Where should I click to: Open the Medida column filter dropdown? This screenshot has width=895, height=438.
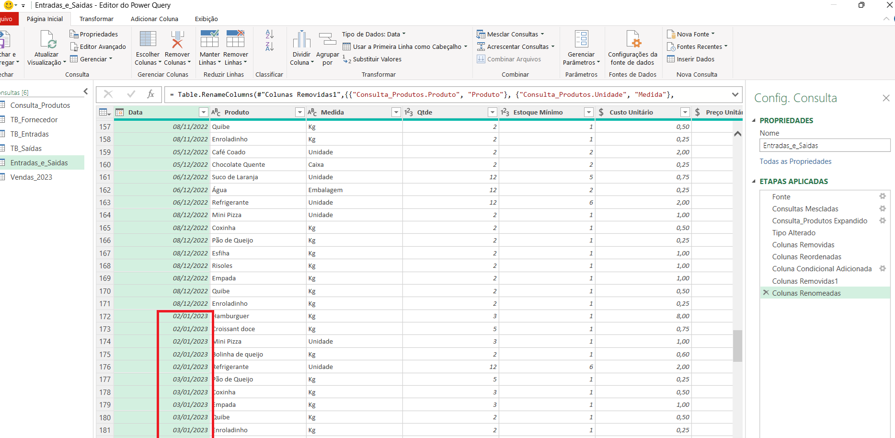coord(396,112)
